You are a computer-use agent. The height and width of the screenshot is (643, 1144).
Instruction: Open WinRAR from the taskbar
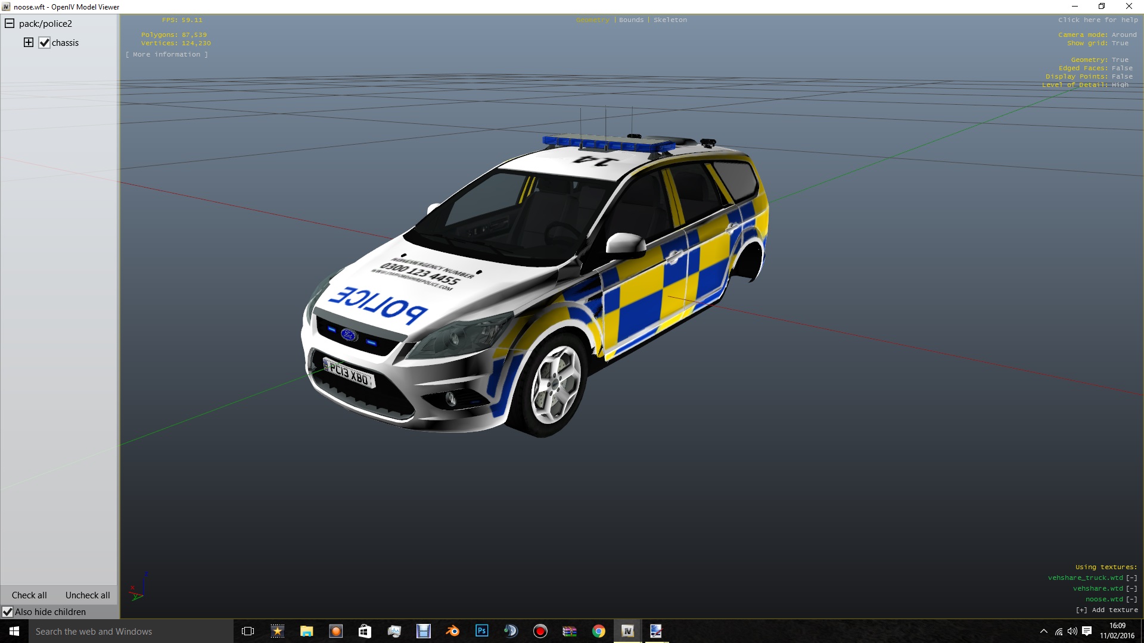(569, 631)
